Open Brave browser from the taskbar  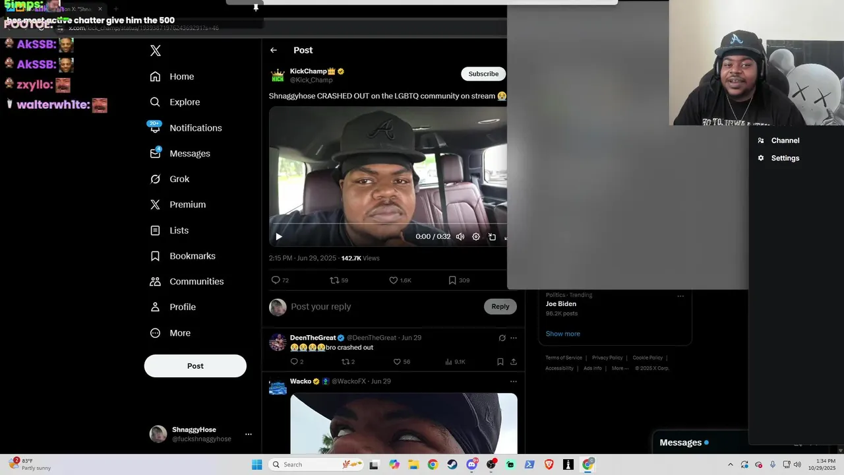549,464
